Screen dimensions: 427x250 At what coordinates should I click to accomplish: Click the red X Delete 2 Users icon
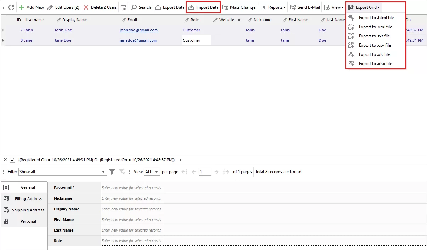coord(85,7)
